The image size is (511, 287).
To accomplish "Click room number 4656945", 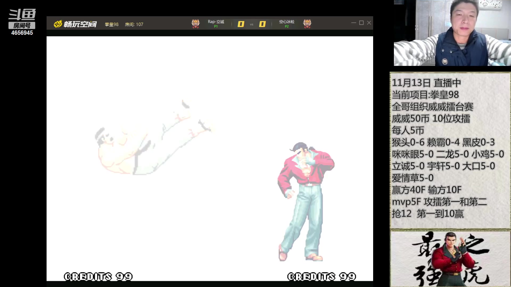I will (x=22, y=33).
